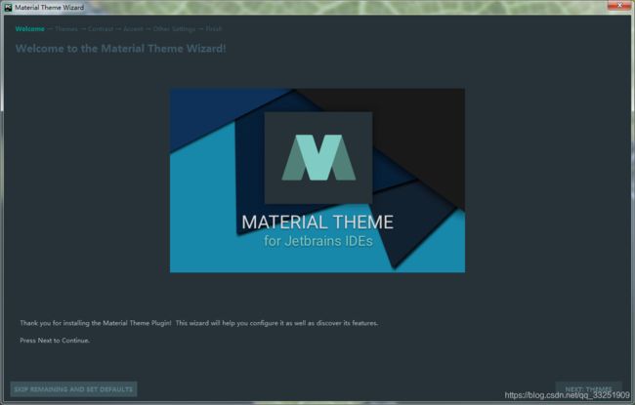Click Skip Remaining and Set Defaults button

tap(73, 389)
